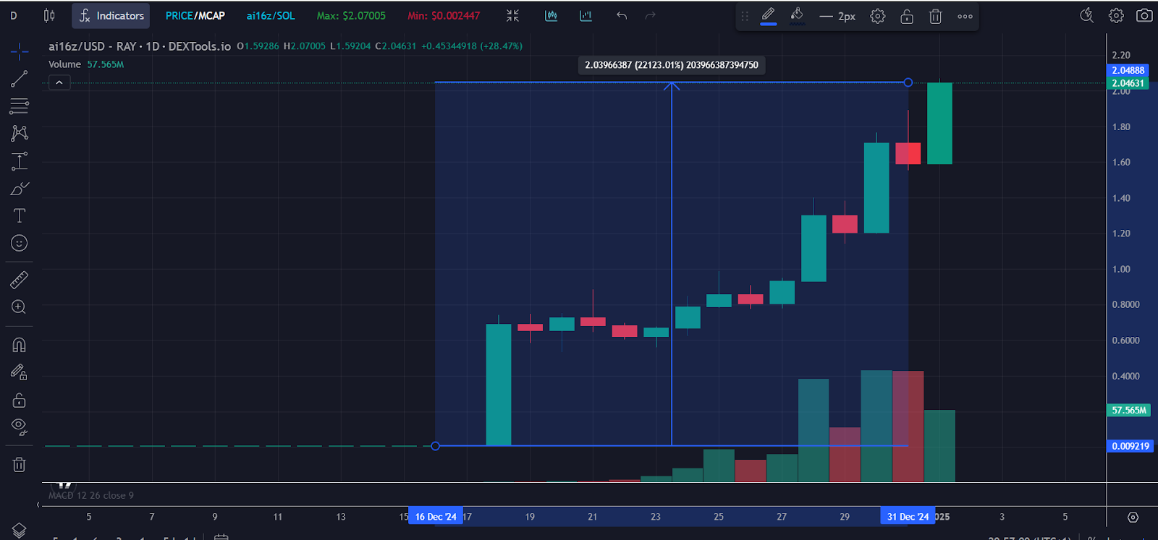Toggle PRICE/MCAP display mode

click(x=195, y=15)
